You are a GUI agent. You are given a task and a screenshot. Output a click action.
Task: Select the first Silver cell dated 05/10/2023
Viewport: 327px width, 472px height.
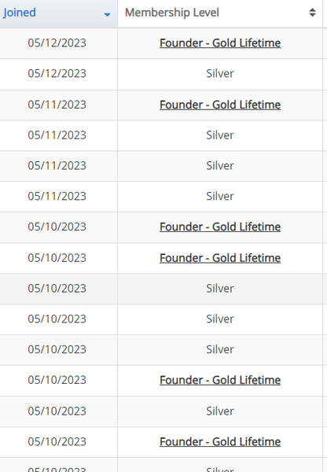(220, 288)
